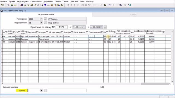Filter the Бл column

tap(107, 32)
